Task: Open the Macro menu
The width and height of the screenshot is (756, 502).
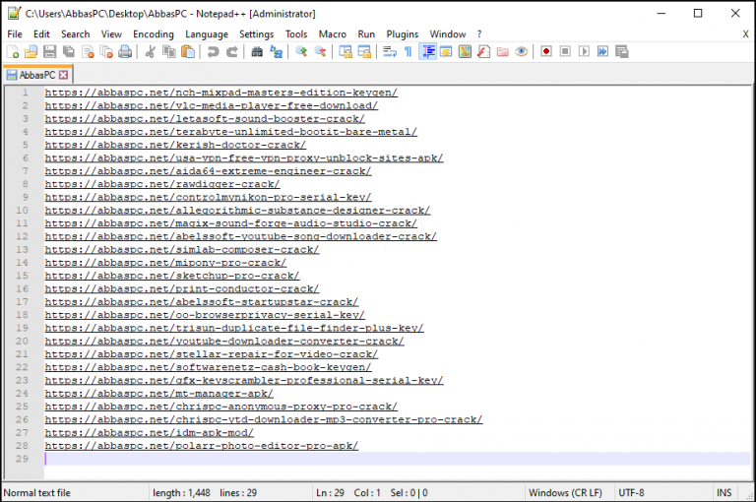Action: click(332, 34)
